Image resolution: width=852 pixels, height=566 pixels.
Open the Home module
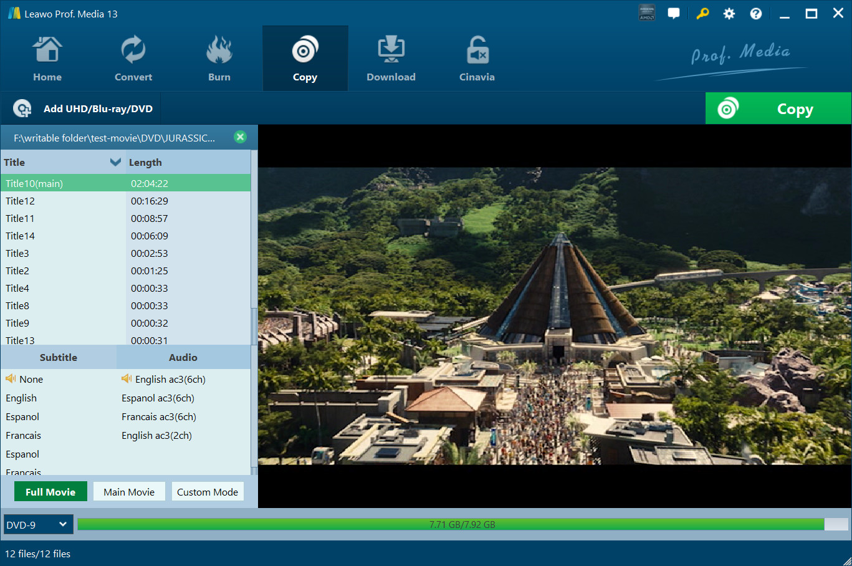point(47,59)
